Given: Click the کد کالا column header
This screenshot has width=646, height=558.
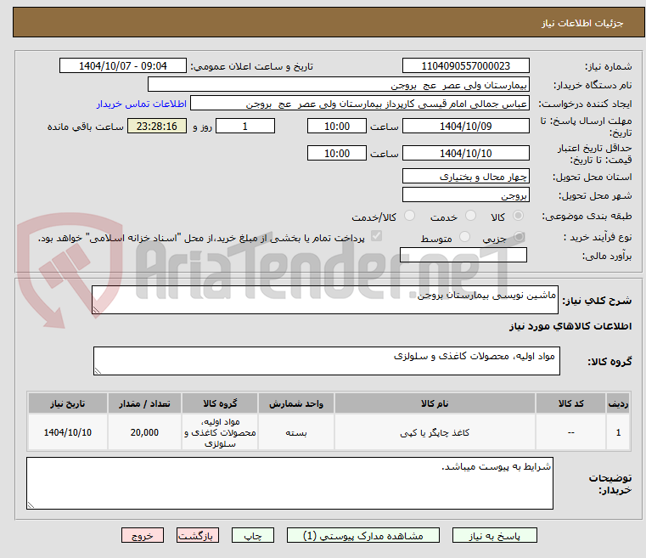Looking at the screenshot, I should pos(571,403).
